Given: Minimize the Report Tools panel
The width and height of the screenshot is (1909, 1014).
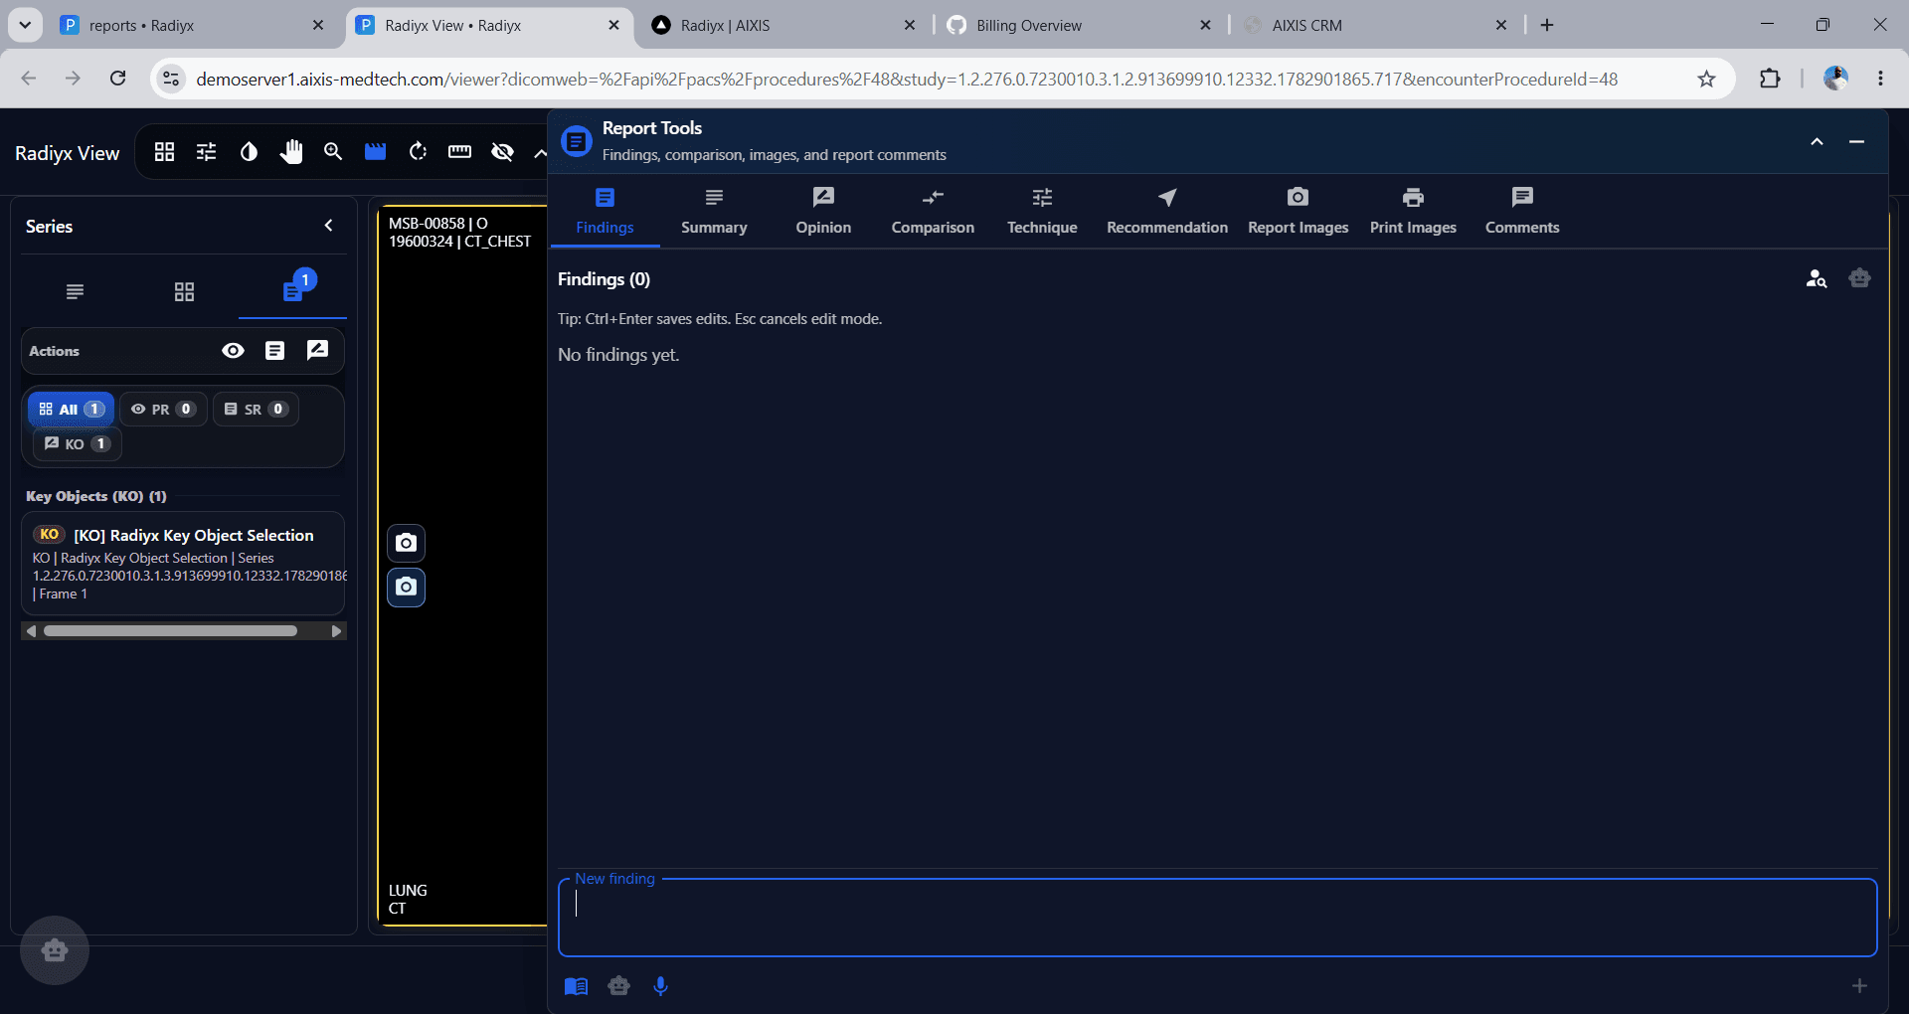Looking at the screenshot, I should pos(1856,142).
